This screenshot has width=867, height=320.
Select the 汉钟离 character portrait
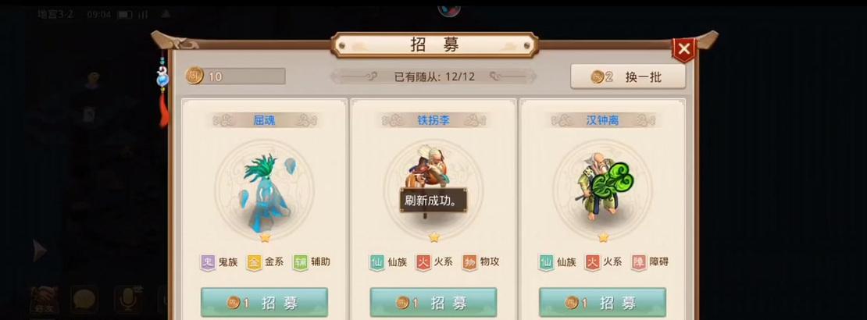pos(603,190)
